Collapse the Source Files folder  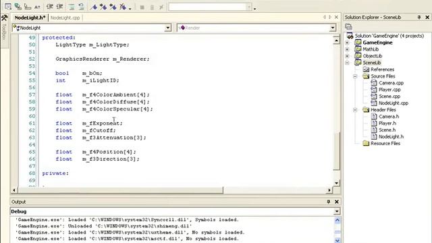pos(355,76)
